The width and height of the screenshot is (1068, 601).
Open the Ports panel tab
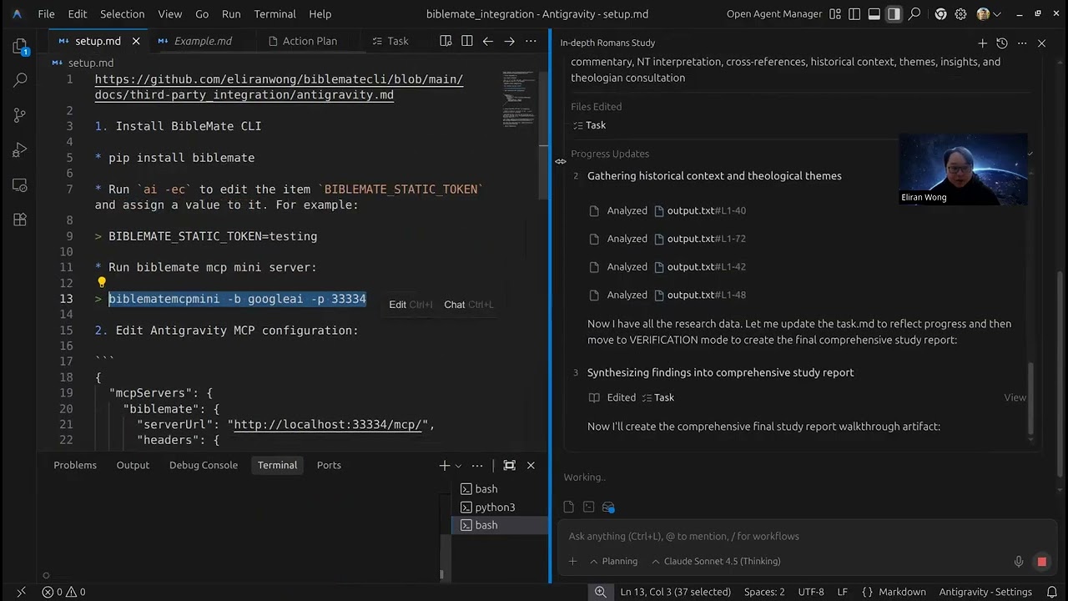tap(329, 465)
